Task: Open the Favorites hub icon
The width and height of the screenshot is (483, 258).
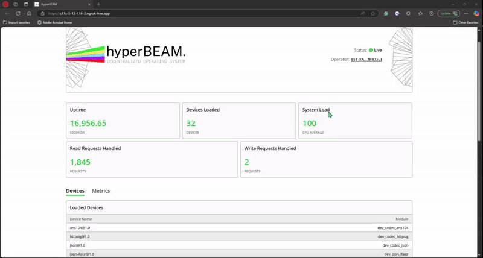Action: pos(420,13)
